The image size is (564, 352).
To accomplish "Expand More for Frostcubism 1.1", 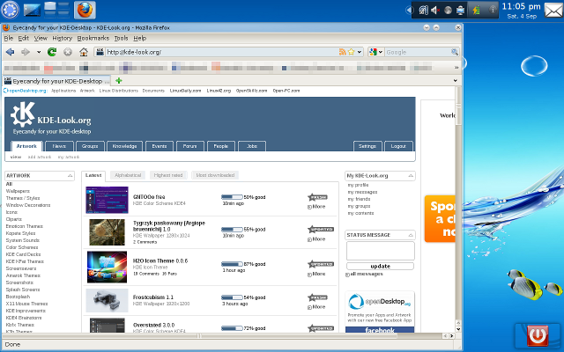I will point(316,307).
